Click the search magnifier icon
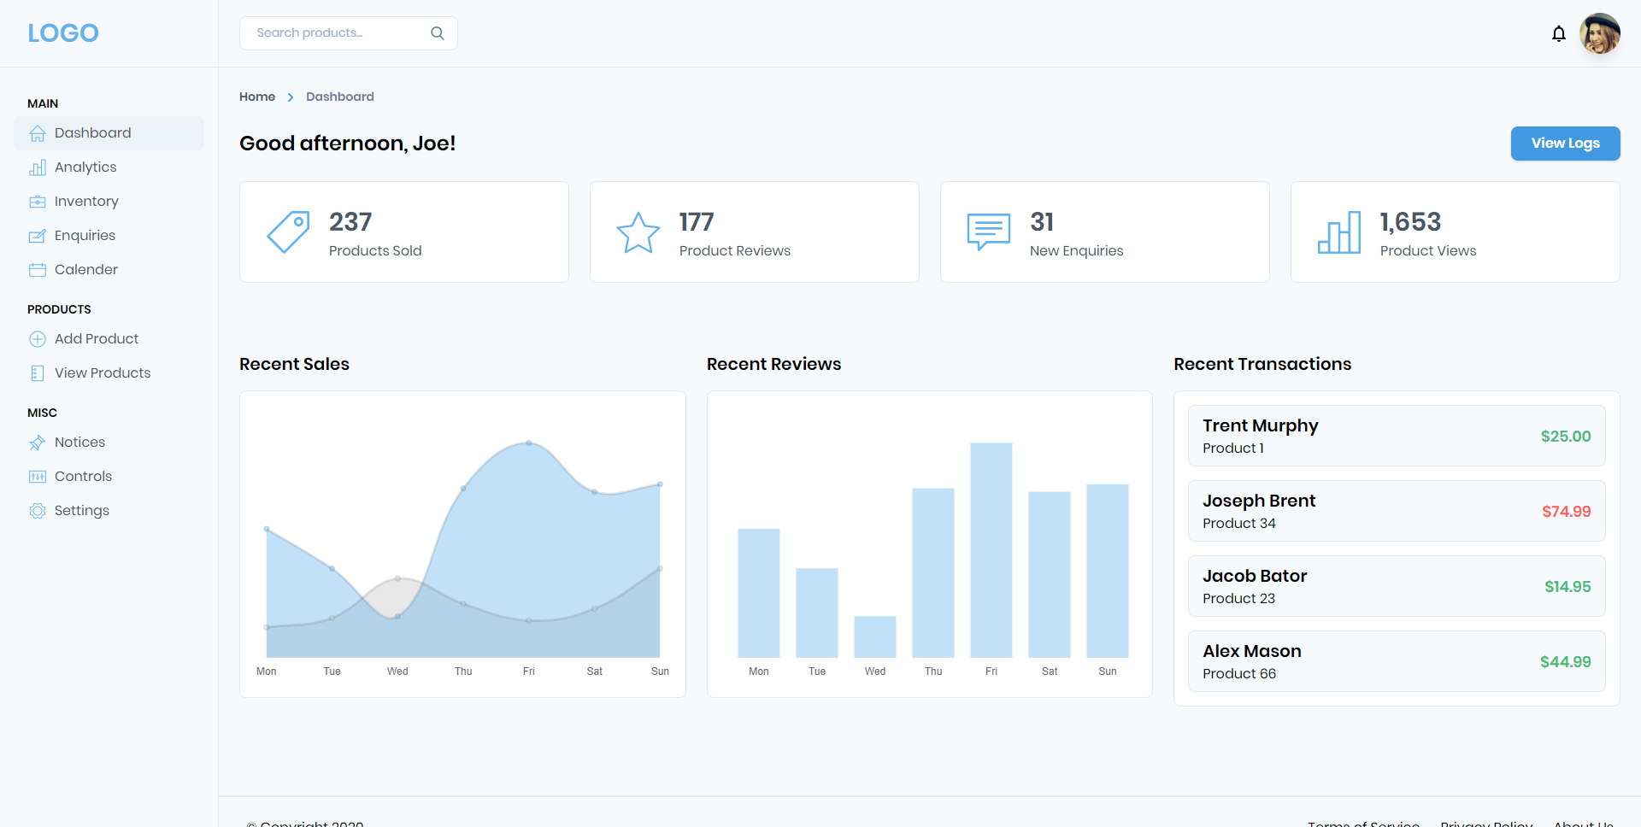The height and width of the screenshot is (827, 1641). (437, 33)
